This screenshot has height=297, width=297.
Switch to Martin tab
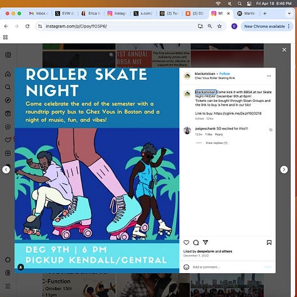246,13
